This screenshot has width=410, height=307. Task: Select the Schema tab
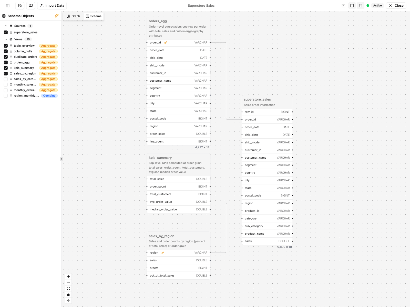click(93, 16)
